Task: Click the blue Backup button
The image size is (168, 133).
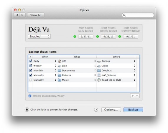Action: [x=133, y=110]
